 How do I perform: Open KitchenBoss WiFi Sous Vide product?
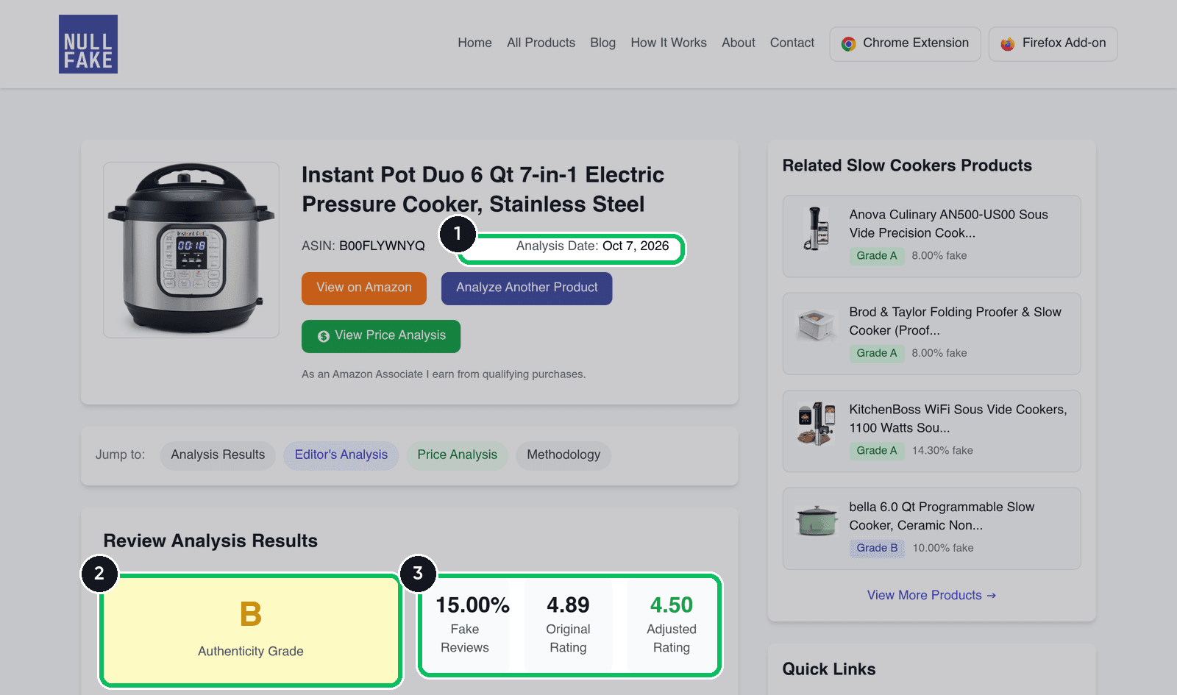tap(931, 431)
